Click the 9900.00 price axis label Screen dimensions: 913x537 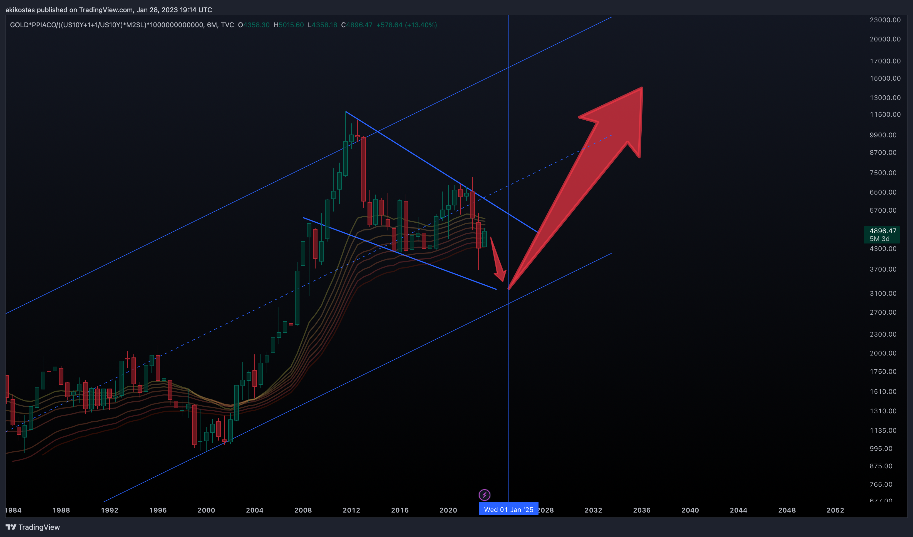883,135
